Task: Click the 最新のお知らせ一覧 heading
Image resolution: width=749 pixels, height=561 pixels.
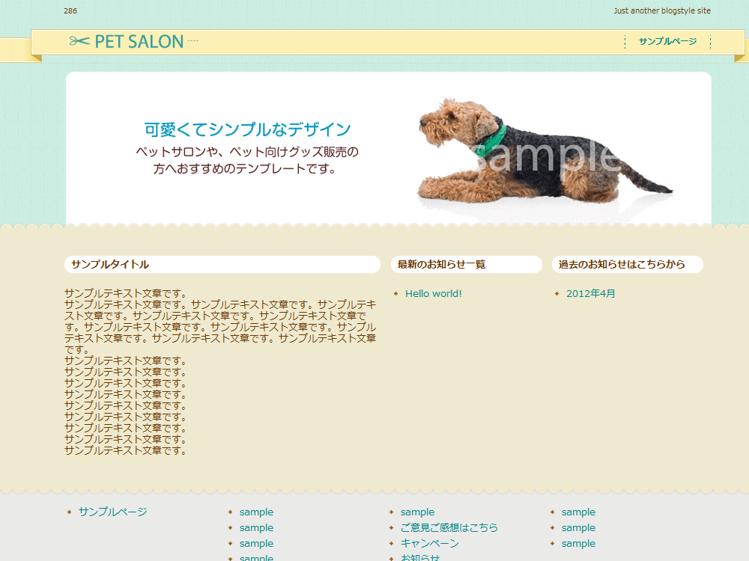Action: tap(441, 264)
